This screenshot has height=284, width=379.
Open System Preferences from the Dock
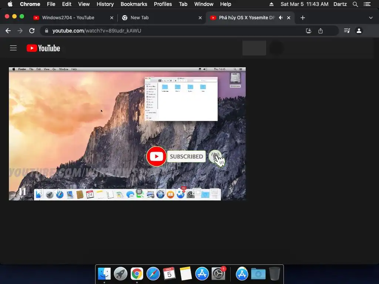218,274
